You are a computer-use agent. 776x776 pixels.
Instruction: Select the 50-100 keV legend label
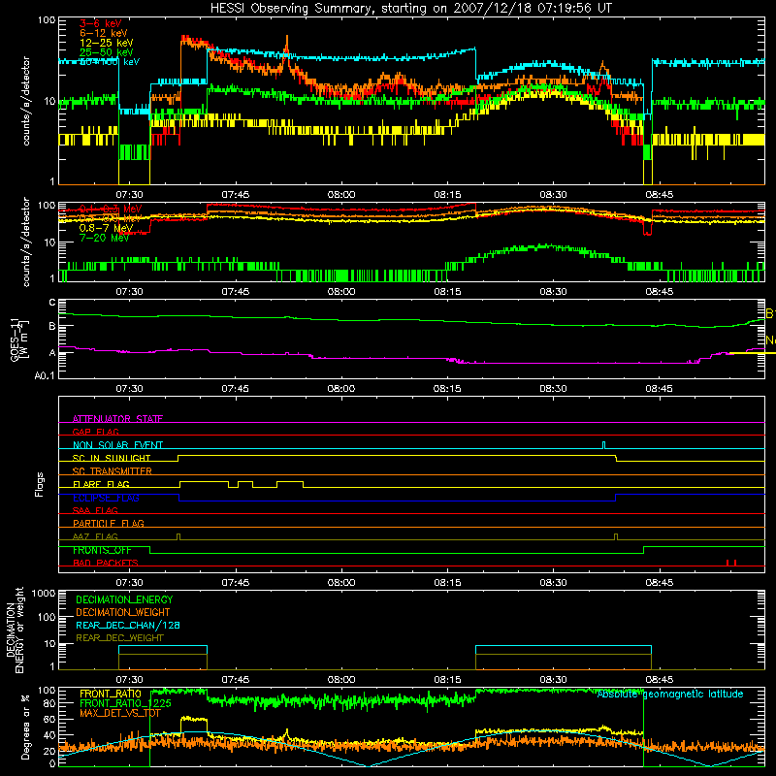point(110,62)
